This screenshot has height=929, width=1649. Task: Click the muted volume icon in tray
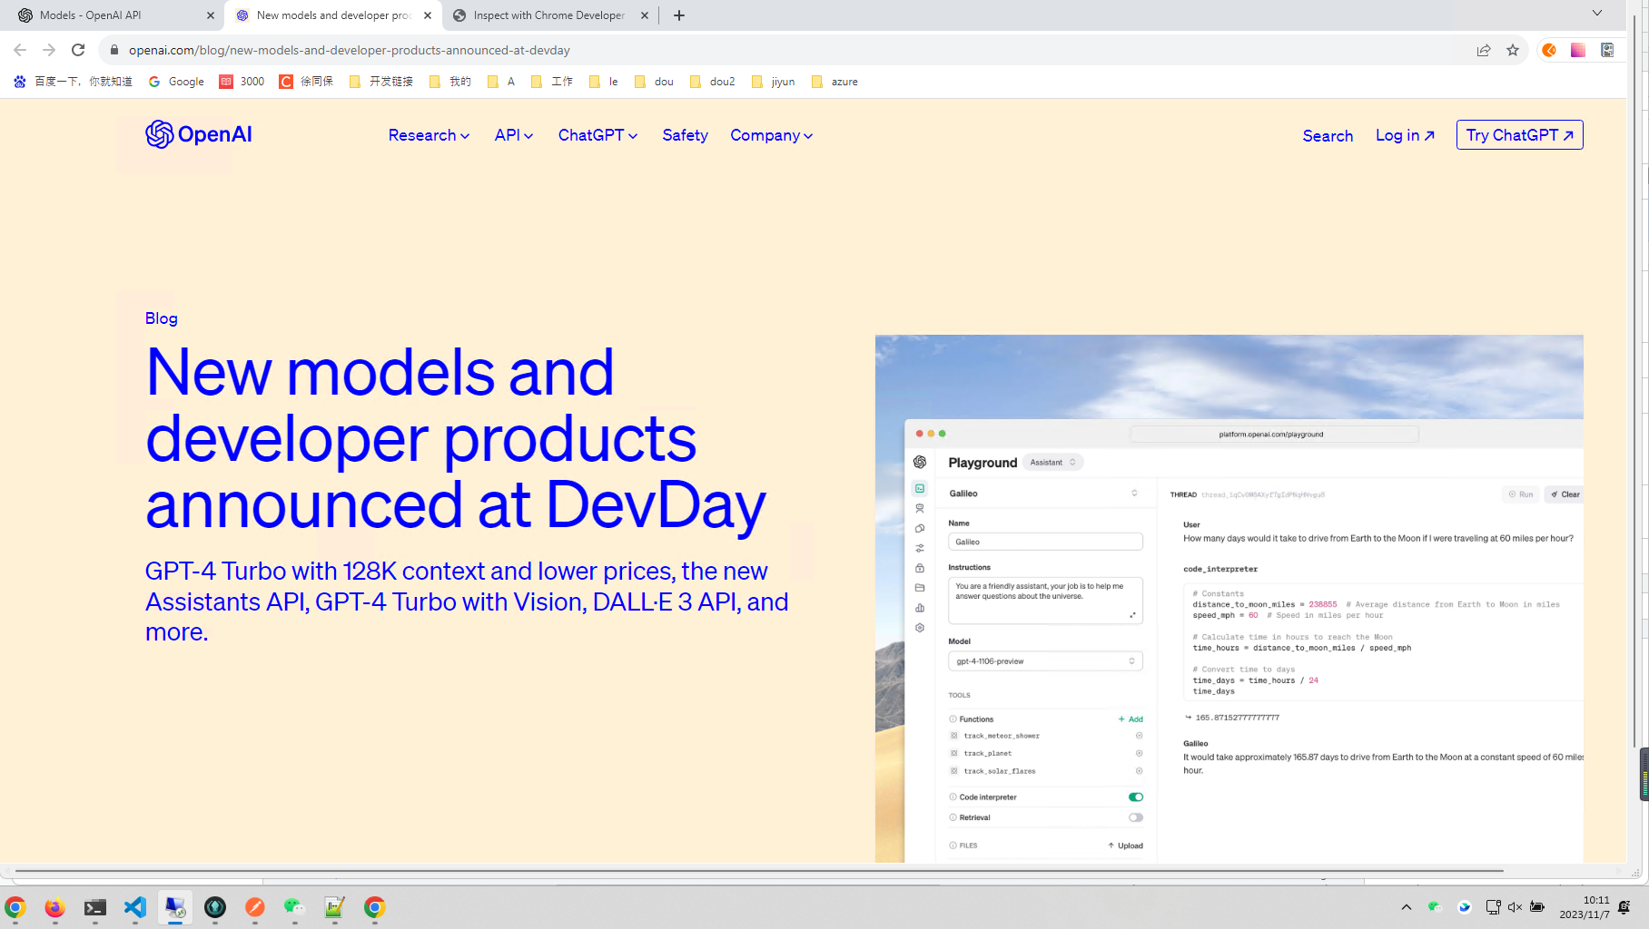pos(1515,907)
